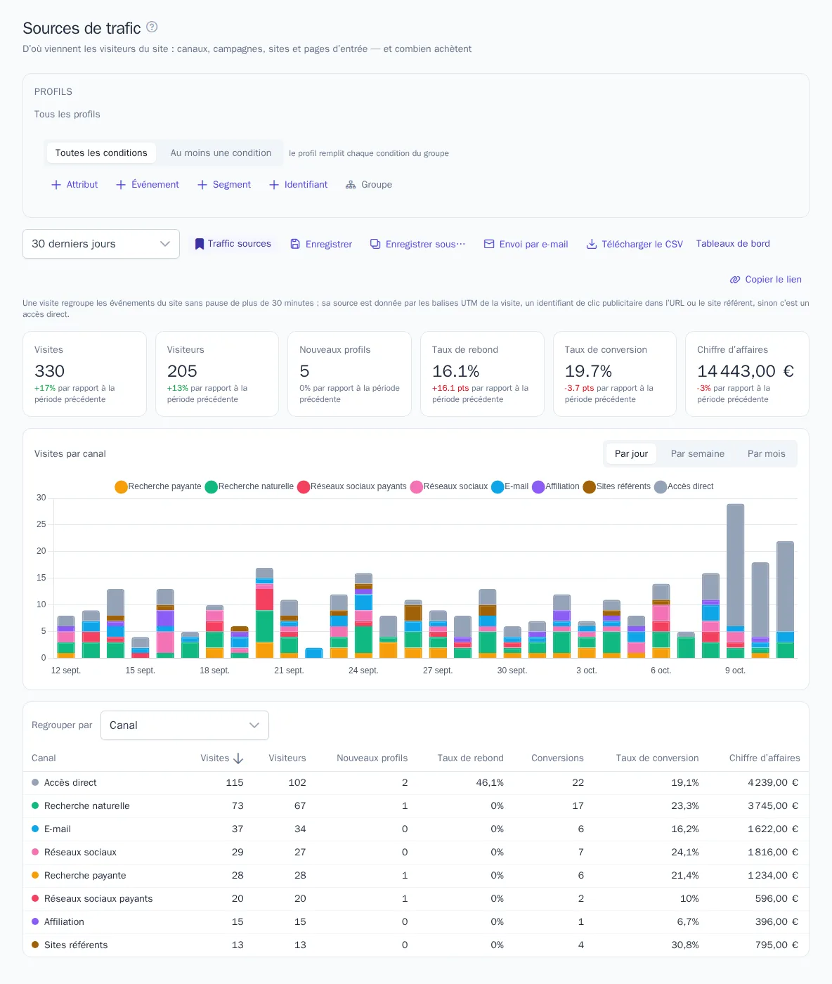Viewport: 832px width, 984px height.
Task: Add a Groupe using the group icon
Action: 369,185
